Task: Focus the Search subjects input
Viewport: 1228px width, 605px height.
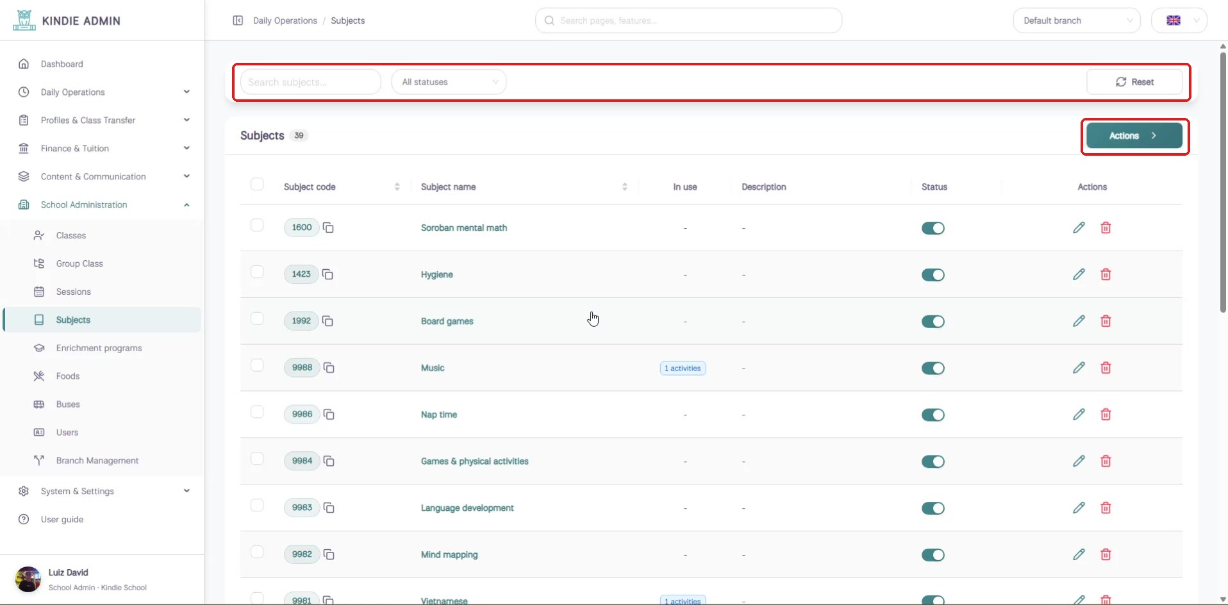Action: coord(311,82)
